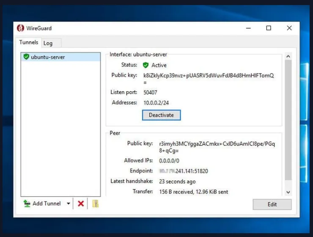Click the scrollbar down arrow

pyautogui.click(x=288, y=192)
